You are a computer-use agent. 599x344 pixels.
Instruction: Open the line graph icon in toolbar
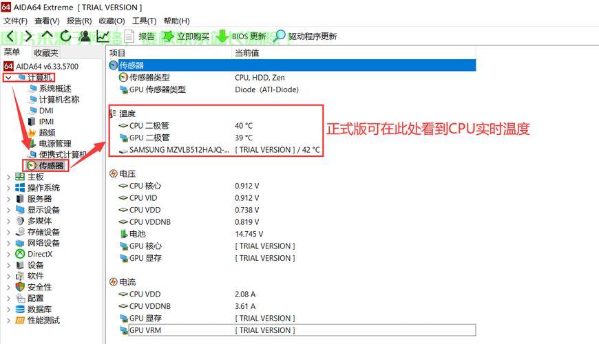[x=103, y=36]
